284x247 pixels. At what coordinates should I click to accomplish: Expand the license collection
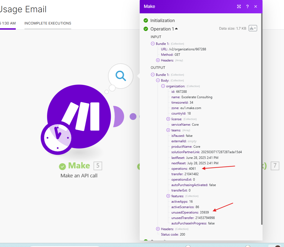click(168, 119)
